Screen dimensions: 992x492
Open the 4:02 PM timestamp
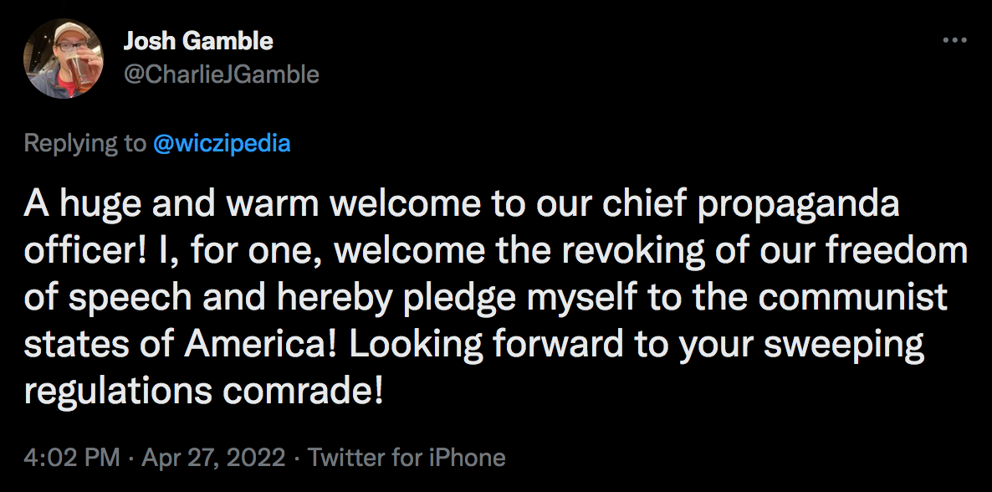pyautogui.click(x=71, y=457)
